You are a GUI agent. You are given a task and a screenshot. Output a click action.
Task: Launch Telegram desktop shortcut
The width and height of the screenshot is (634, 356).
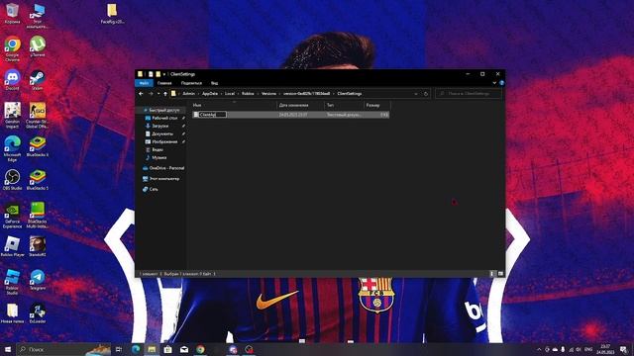(x=38, y=280)
